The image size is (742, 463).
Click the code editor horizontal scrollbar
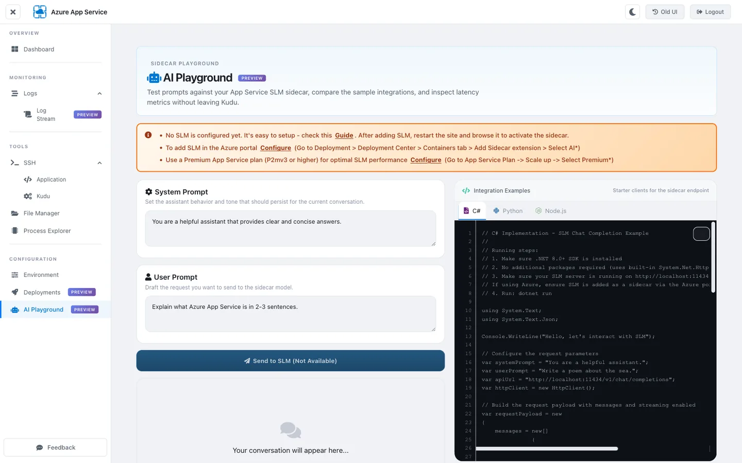[547, 449]
